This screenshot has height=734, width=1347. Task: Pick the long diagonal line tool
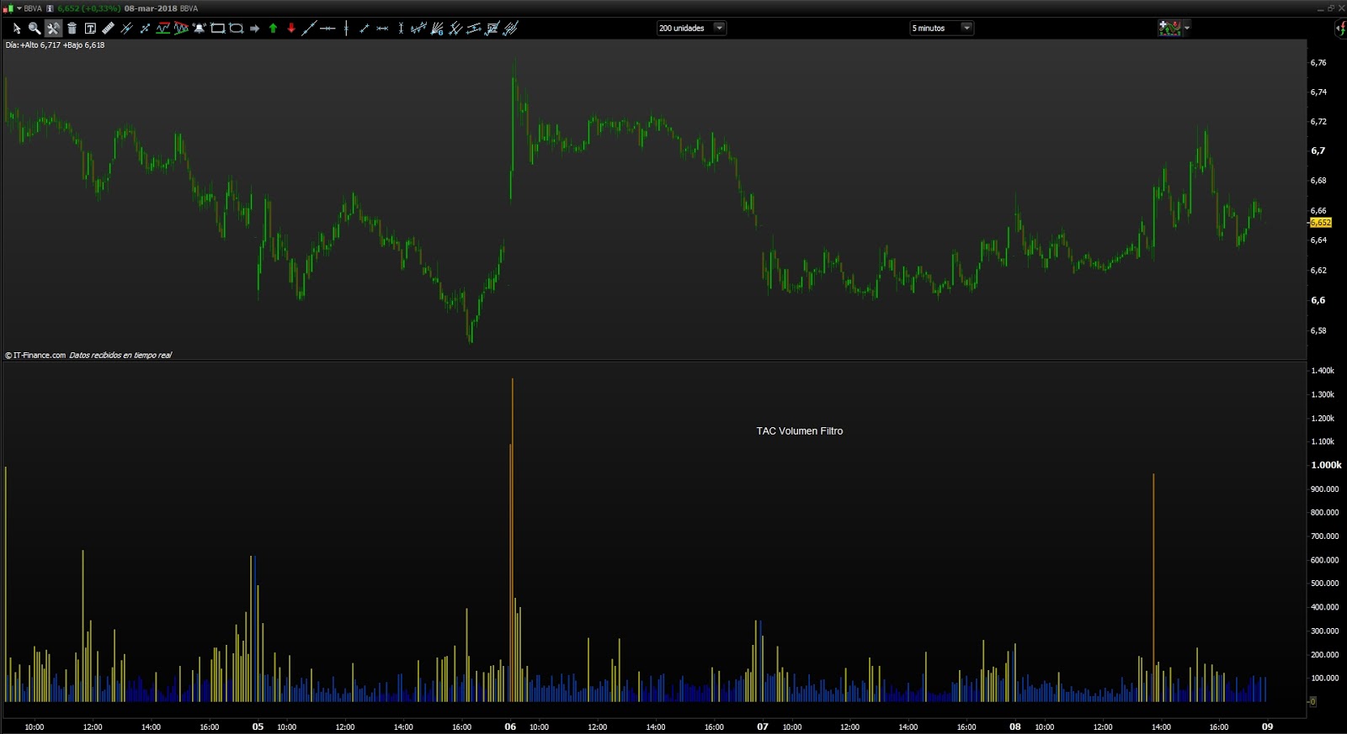pos(309,29)
